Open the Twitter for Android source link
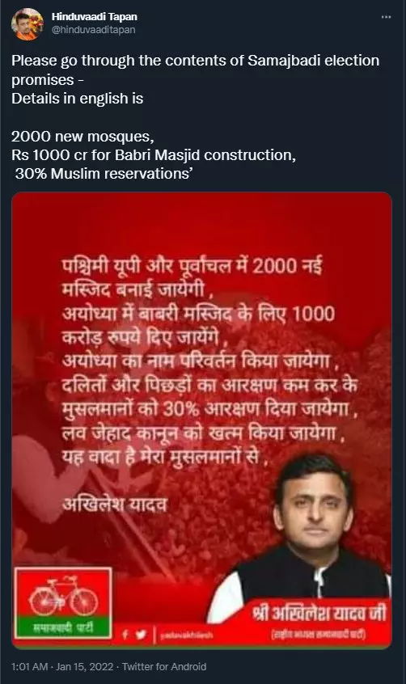406x684 pixels. [164, 666]
